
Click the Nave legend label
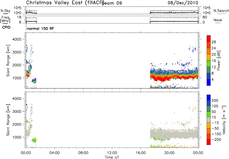[x=218, y=20]
